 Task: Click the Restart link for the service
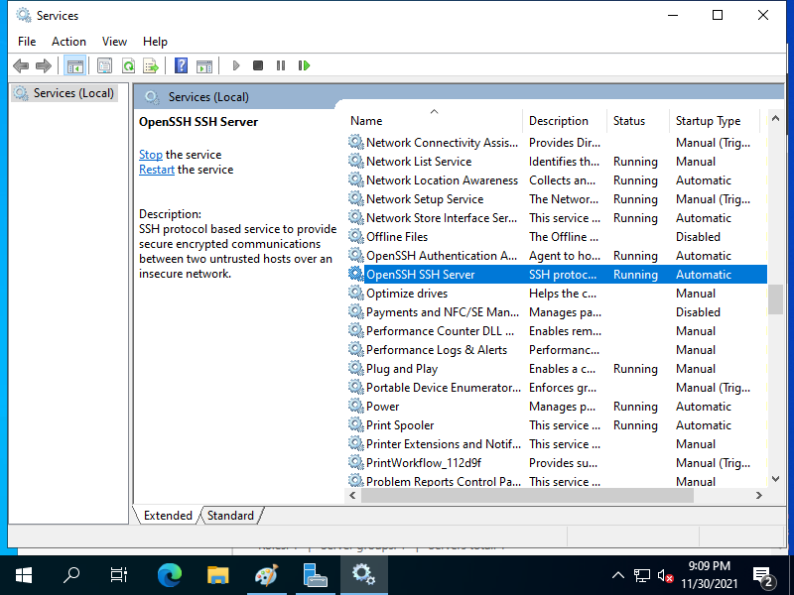(156, 169)
